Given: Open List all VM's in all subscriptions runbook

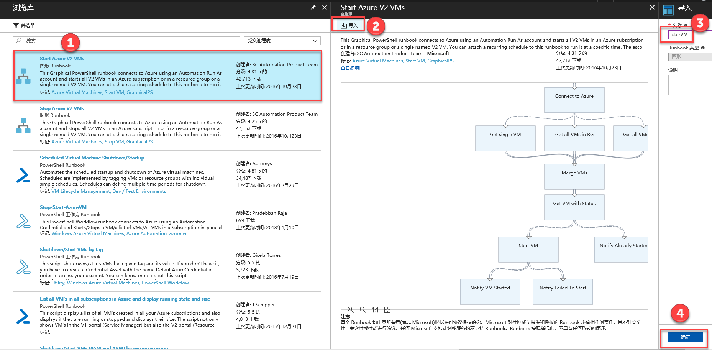Looking at the screenshot, I should pyautogui.click(x=125, y=299).
